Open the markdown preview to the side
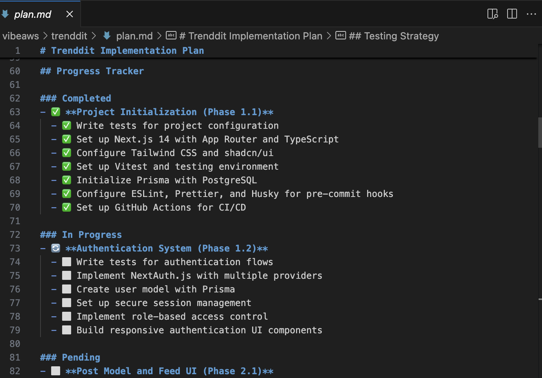This screenshot has width=542, height=378. point(492,14)
